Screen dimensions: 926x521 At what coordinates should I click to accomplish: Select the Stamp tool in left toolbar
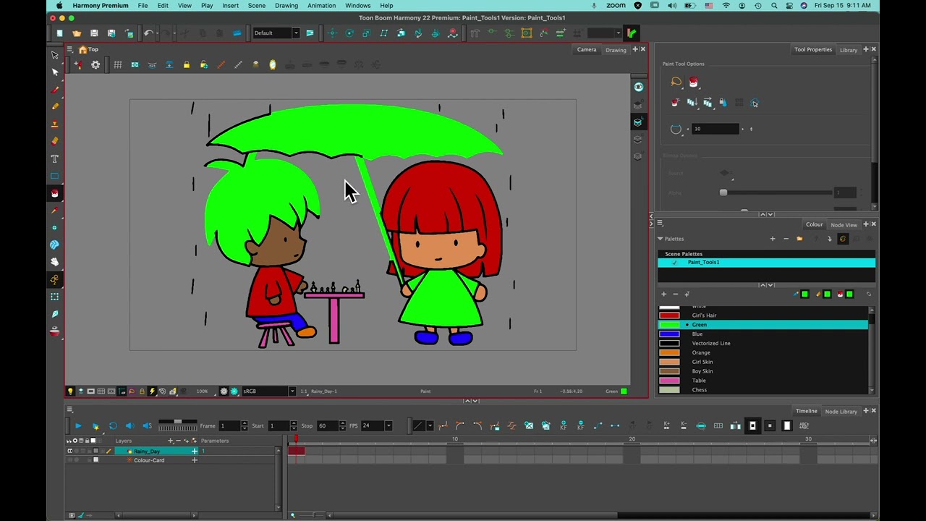(x=55, y=124)
